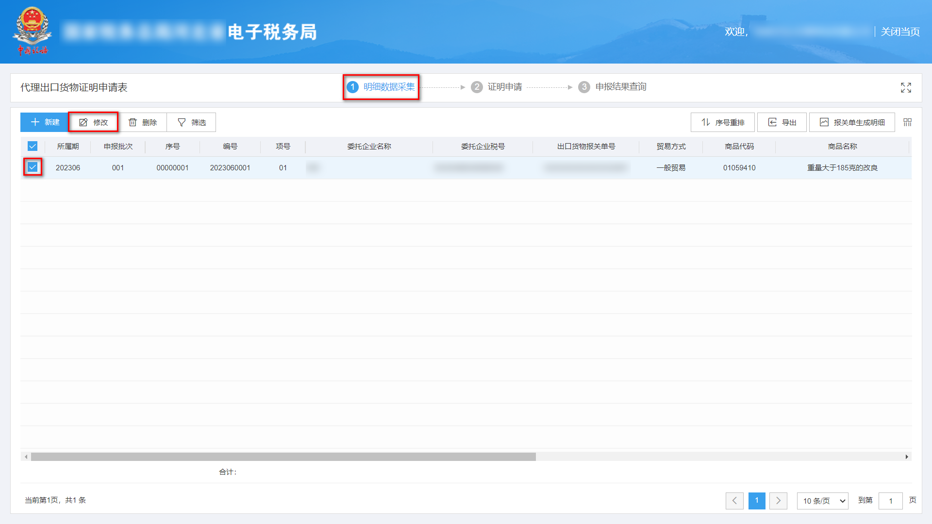Open the 10 条/页 page size dropdown
The height and width of the screenshot is (524, 932).
coord(822,501)
